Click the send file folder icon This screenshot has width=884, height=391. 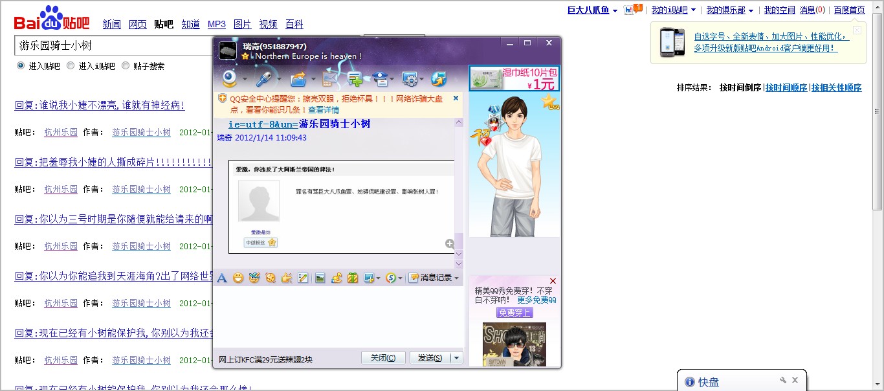(x=298, y=79)
